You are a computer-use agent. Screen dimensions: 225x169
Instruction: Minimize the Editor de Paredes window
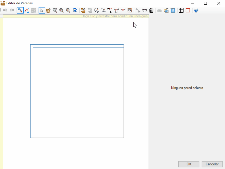click(192, 3)
